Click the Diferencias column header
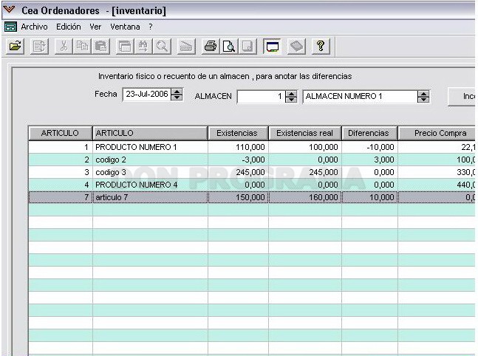The width and height of the screenshot is (478, 356). (x=369, y=133)
